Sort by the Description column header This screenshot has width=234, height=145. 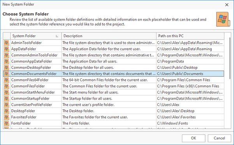[109, 36]
